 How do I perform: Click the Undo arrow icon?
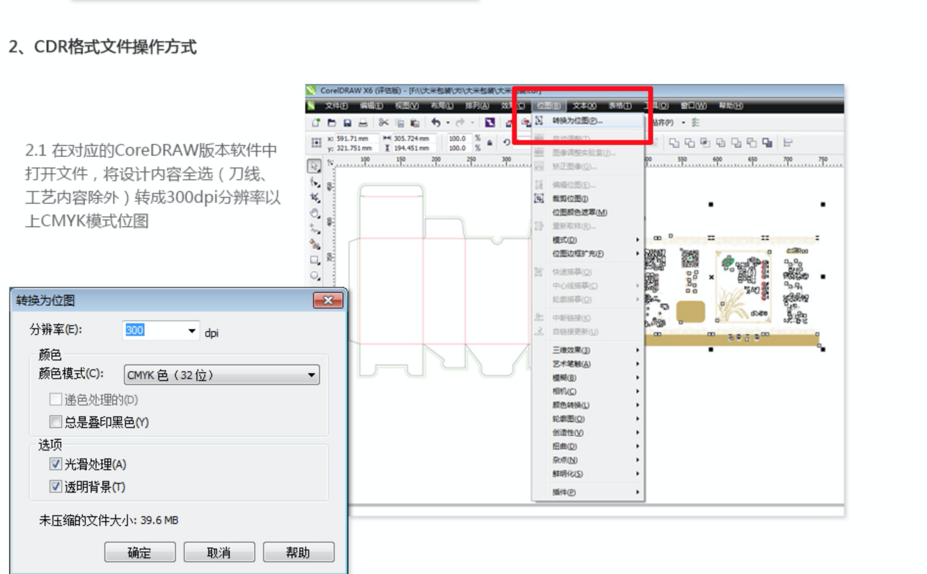[x=436, y=123]
